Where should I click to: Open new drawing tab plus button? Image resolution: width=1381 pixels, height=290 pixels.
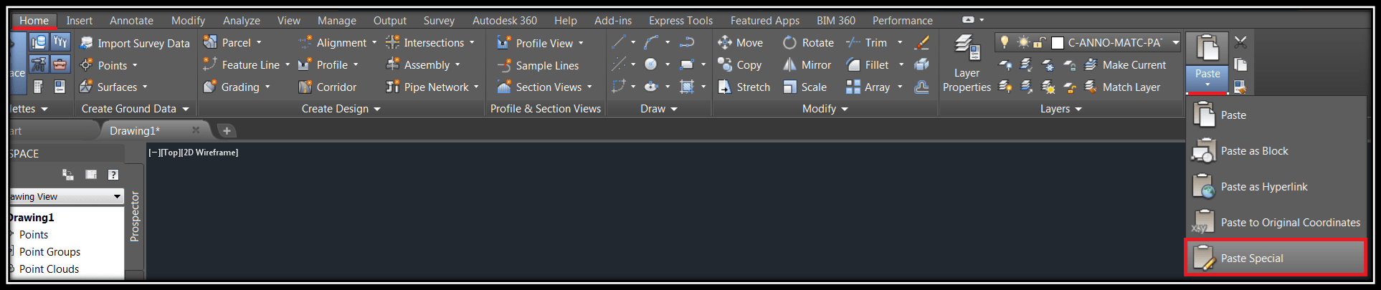227,130
